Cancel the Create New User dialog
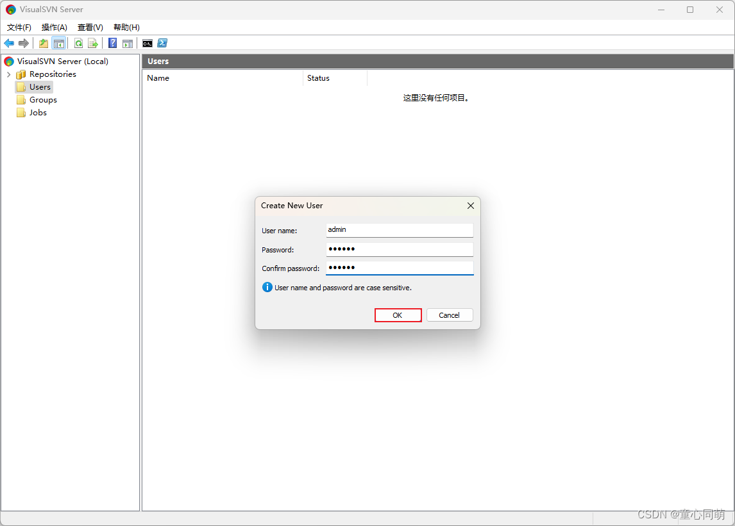The height and width of the screenshot is (526, 735). coord(450,315)
